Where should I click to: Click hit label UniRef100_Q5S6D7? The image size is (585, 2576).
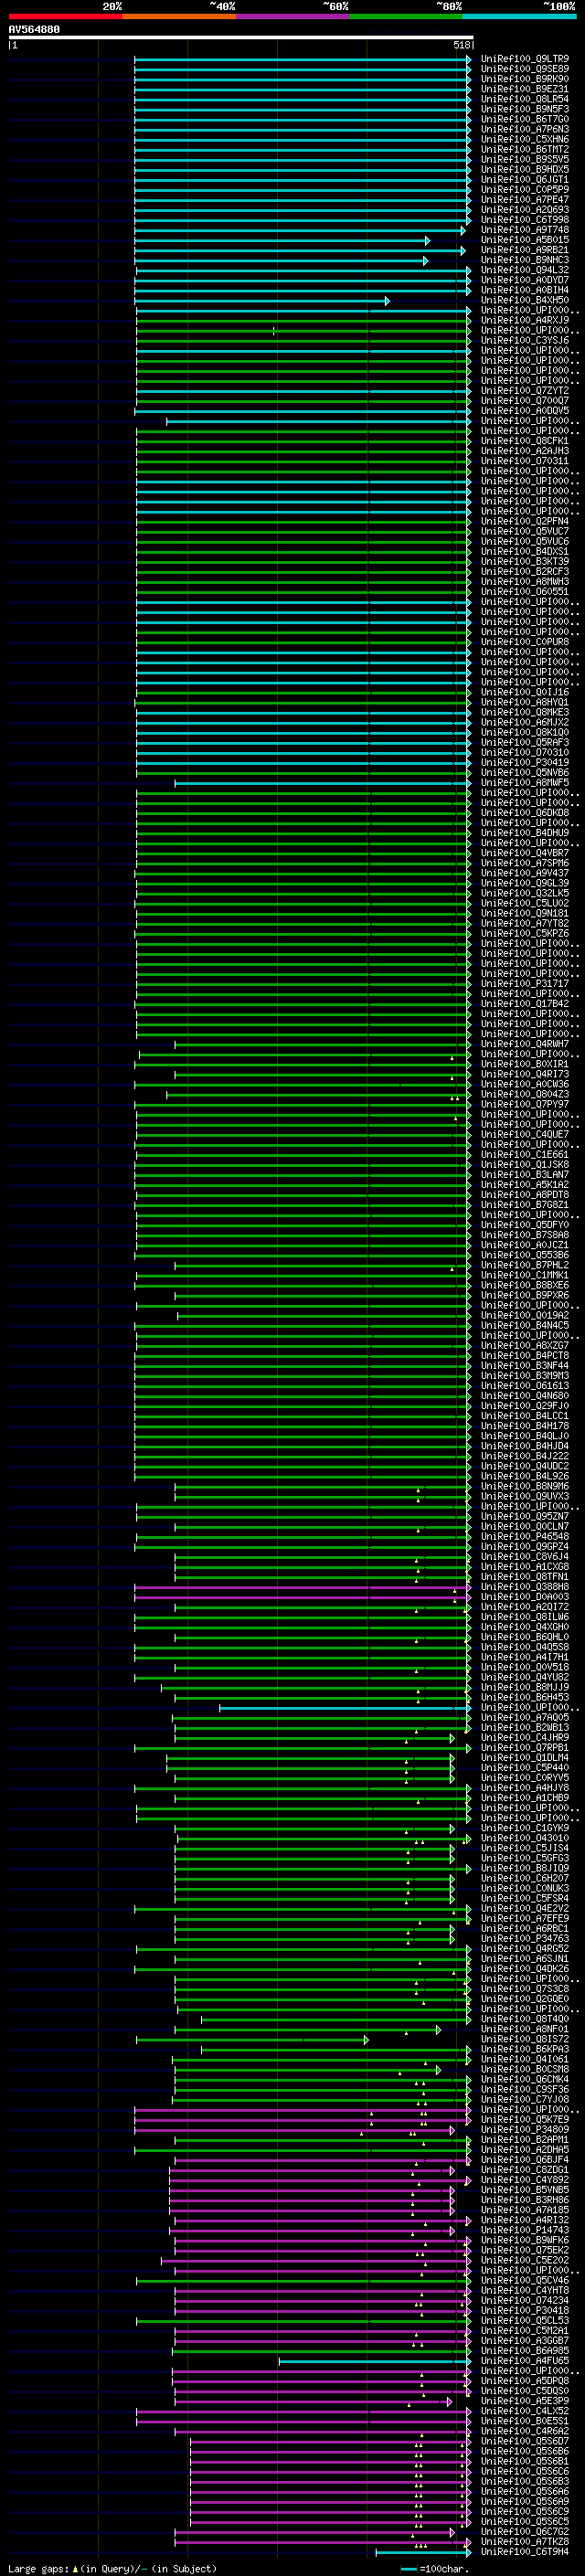[x=525, y=2441]
